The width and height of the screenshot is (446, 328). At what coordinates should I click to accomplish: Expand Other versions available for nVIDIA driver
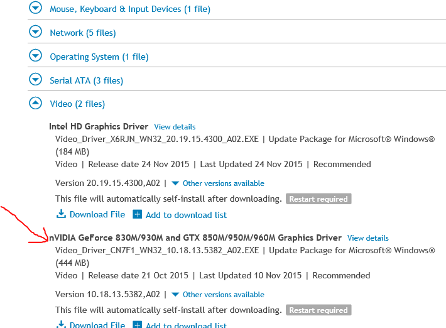[x=218, y=295]
